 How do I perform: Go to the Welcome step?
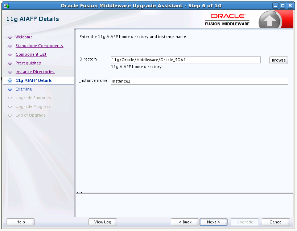coord(24,37)
